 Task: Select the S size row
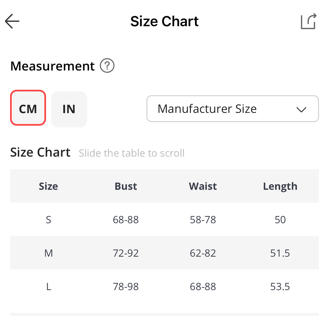[x=48, y=220]
